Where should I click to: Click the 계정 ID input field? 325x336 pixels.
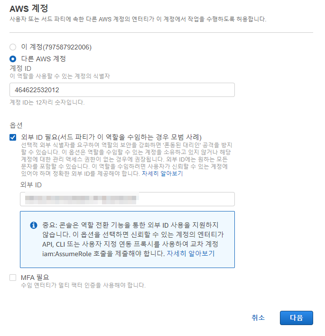(x=122, y=90)
